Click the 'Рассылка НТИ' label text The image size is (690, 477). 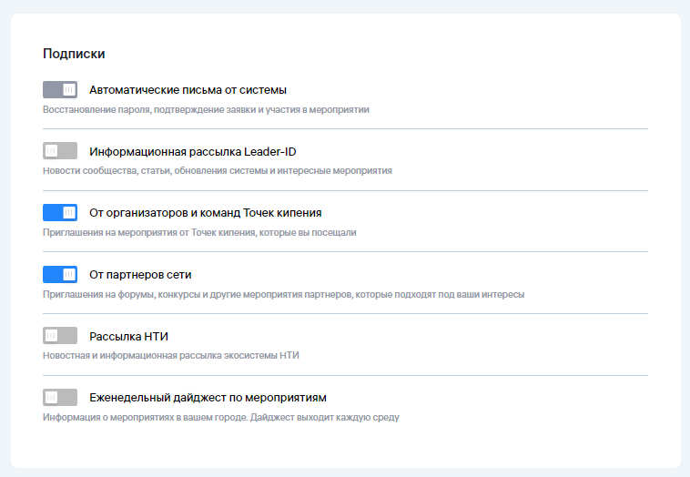coord(128,336)
